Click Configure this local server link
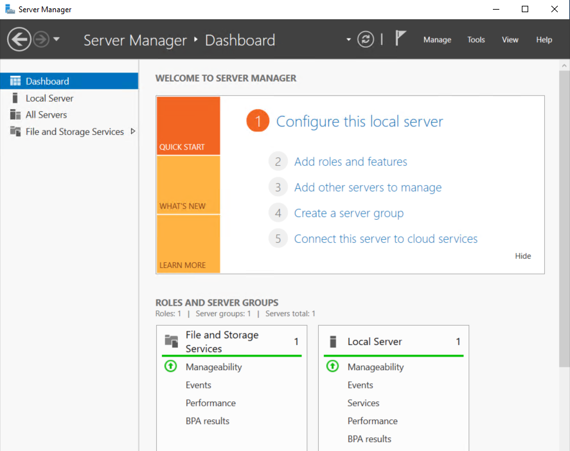Viewport: 570px width, 451px height. tap(359, 121)
